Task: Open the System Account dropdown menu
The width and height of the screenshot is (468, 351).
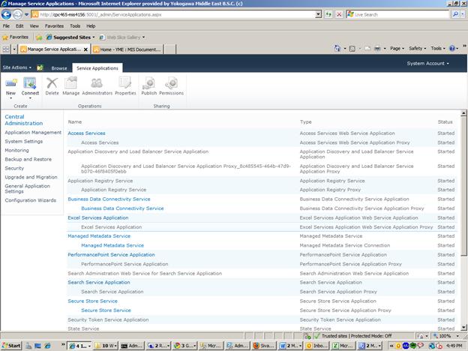Action: (427, 63)
